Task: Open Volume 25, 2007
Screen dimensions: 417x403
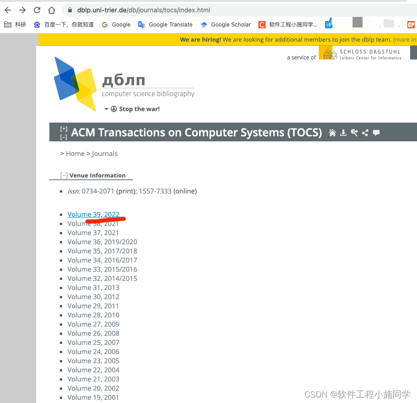Action: pyautogui.click(x=93, y=343)
